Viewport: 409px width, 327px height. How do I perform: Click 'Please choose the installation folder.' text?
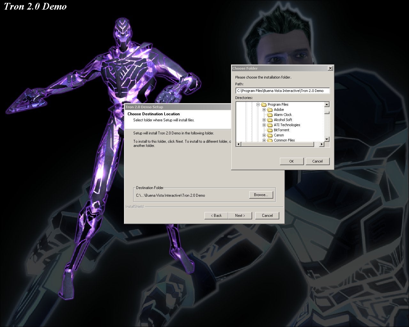(x=263, y=77)
